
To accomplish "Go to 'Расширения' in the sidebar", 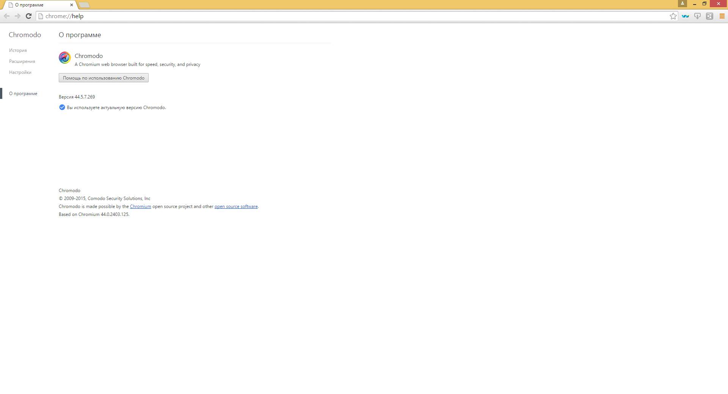I will 22,61.
